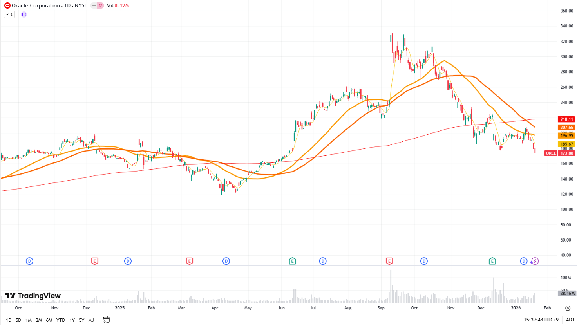Click the Aug label on time axis
577x325 pixels.
tap(348, 308)
